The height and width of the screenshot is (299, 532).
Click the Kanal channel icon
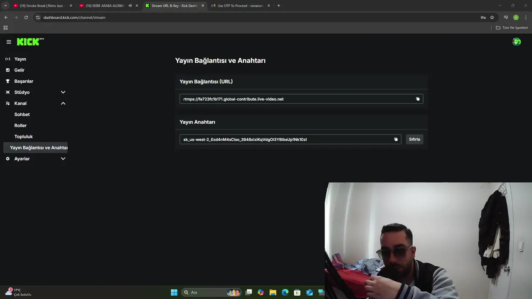7,103
